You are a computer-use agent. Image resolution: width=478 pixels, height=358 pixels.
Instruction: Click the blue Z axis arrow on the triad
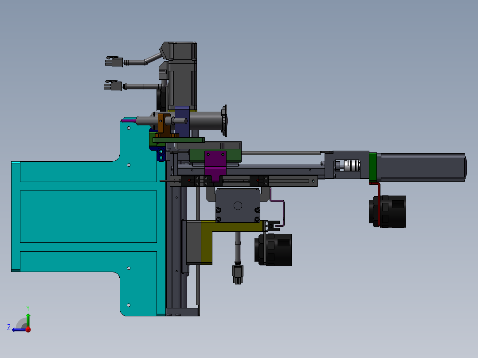pos(18,330)
